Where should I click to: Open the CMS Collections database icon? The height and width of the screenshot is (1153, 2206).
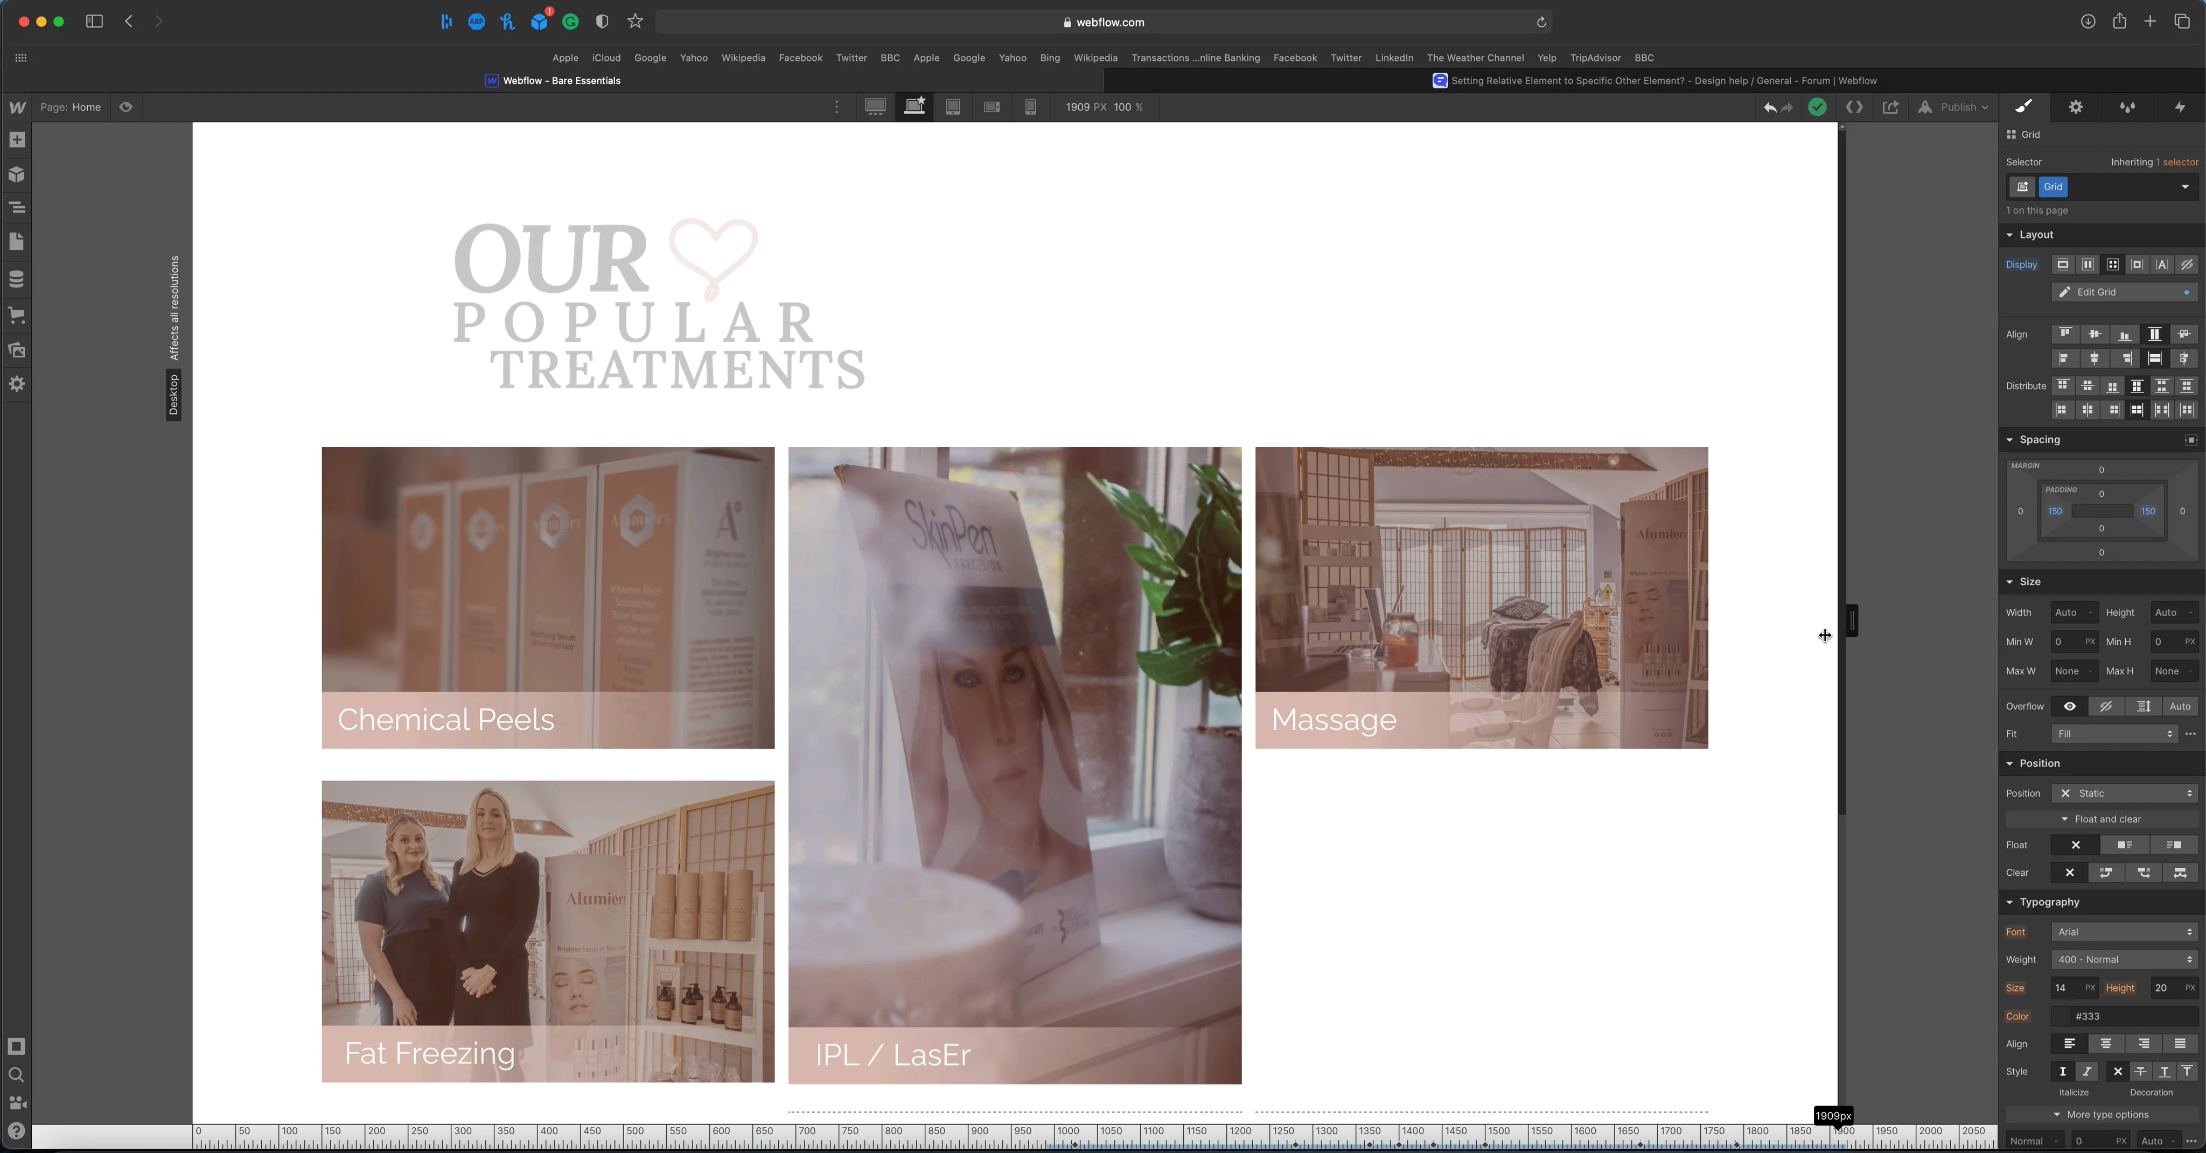click(17, 279)
